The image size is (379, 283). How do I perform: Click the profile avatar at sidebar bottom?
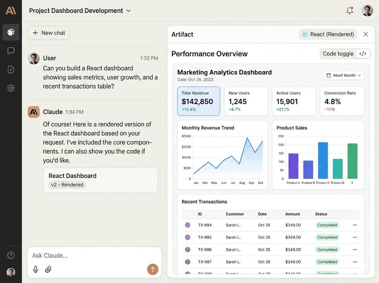(11, 272)
